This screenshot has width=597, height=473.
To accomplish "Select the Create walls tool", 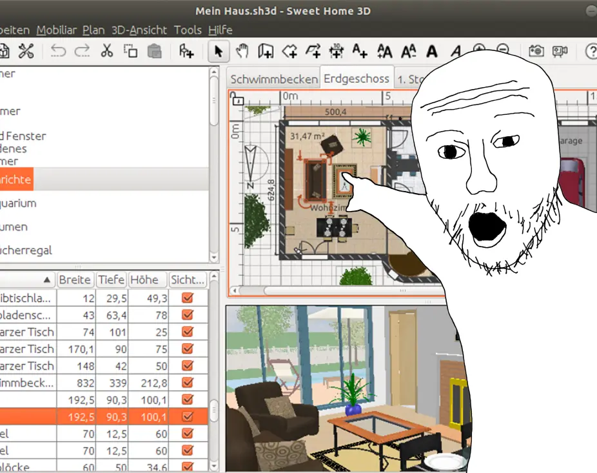I will coord(266,51).
